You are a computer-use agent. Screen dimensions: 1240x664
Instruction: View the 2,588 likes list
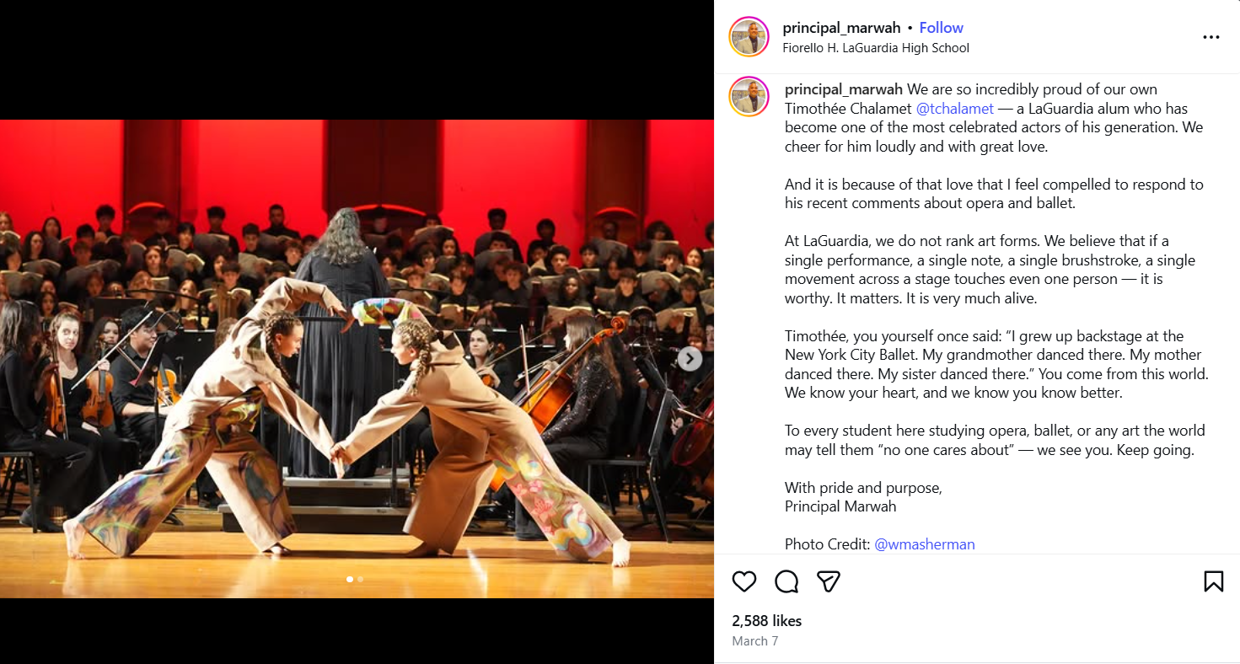point(766,621)
